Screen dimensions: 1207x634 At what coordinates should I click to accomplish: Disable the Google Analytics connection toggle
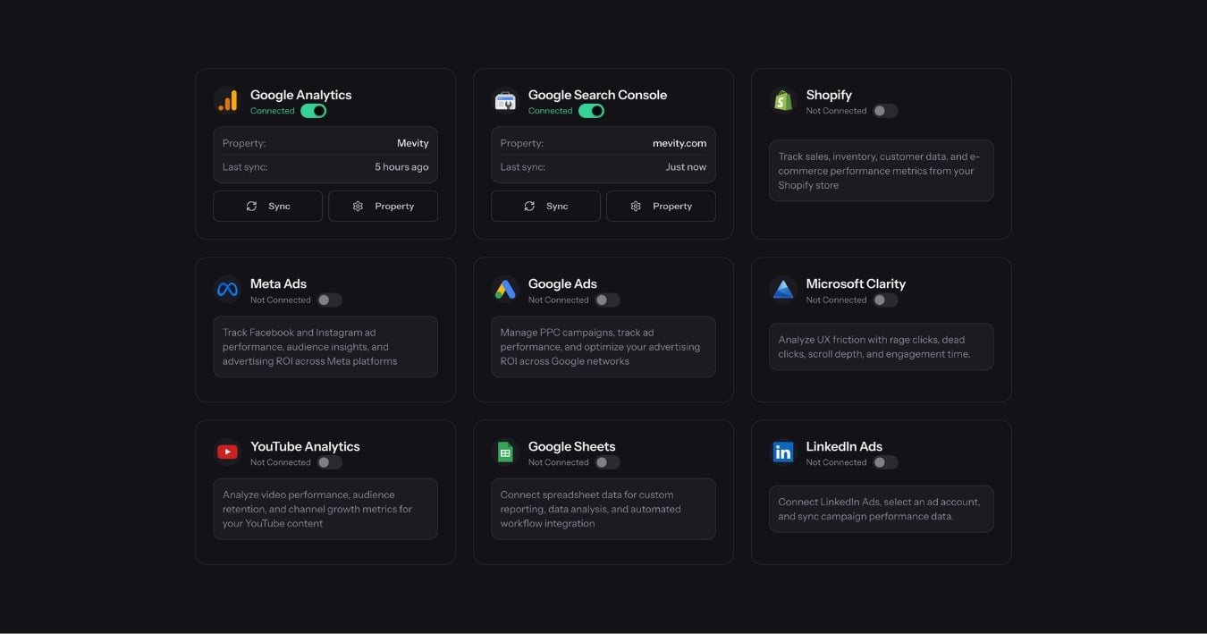coord(313,111)
